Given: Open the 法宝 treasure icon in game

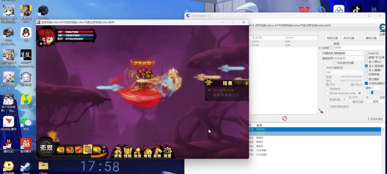Looking at the screenshot, I should (x=137, y=152).
